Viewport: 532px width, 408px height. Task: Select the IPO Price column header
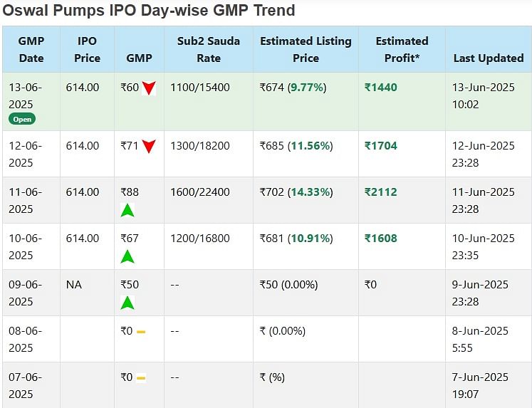tap(87, 50)
